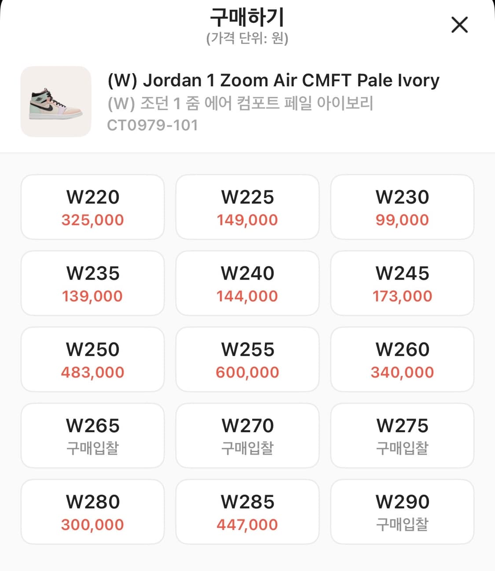The height and width of the screenshot is (571, 495).
Task: Select size W235 priced 139,000
Action: click(x=92, y=284)
